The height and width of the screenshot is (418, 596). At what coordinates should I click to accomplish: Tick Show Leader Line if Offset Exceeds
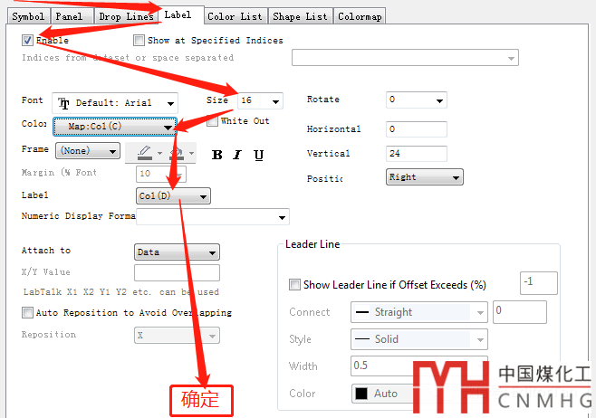[x=294, y=285]
